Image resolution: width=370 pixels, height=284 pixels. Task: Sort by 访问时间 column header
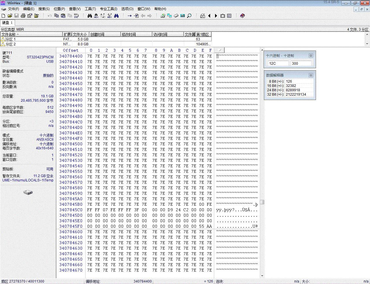tap(168, 34)
